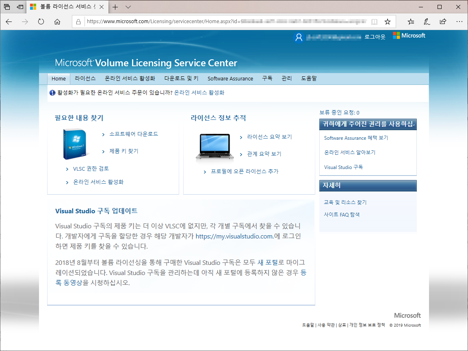This screenshot has width=468, height=351.
Task: Open the 관리 menu
Action: (286, 78)
